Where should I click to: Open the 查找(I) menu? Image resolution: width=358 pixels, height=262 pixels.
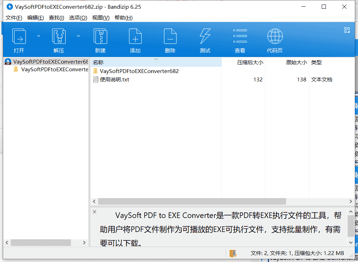tap(56, 18)
